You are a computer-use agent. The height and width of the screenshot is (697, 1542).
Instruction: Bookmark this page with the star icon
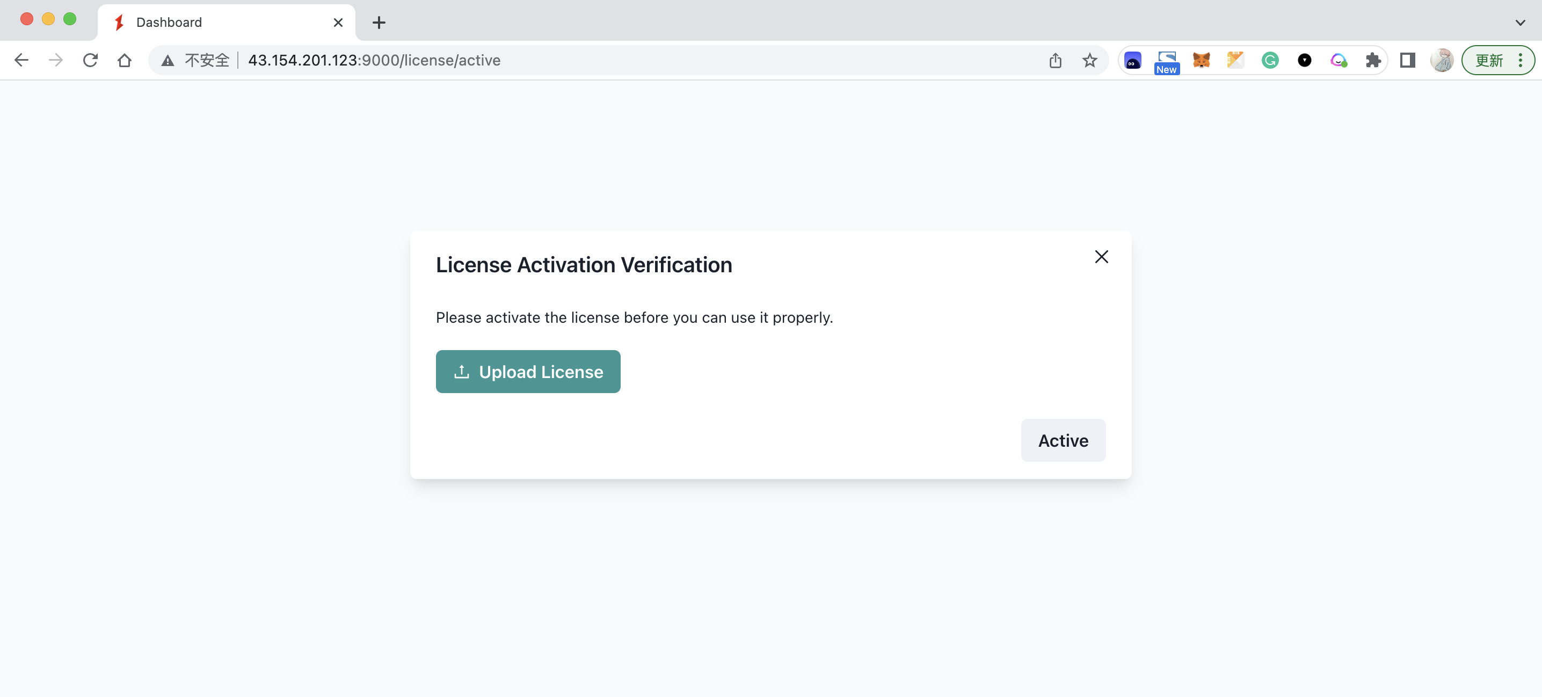point(1089,60)
